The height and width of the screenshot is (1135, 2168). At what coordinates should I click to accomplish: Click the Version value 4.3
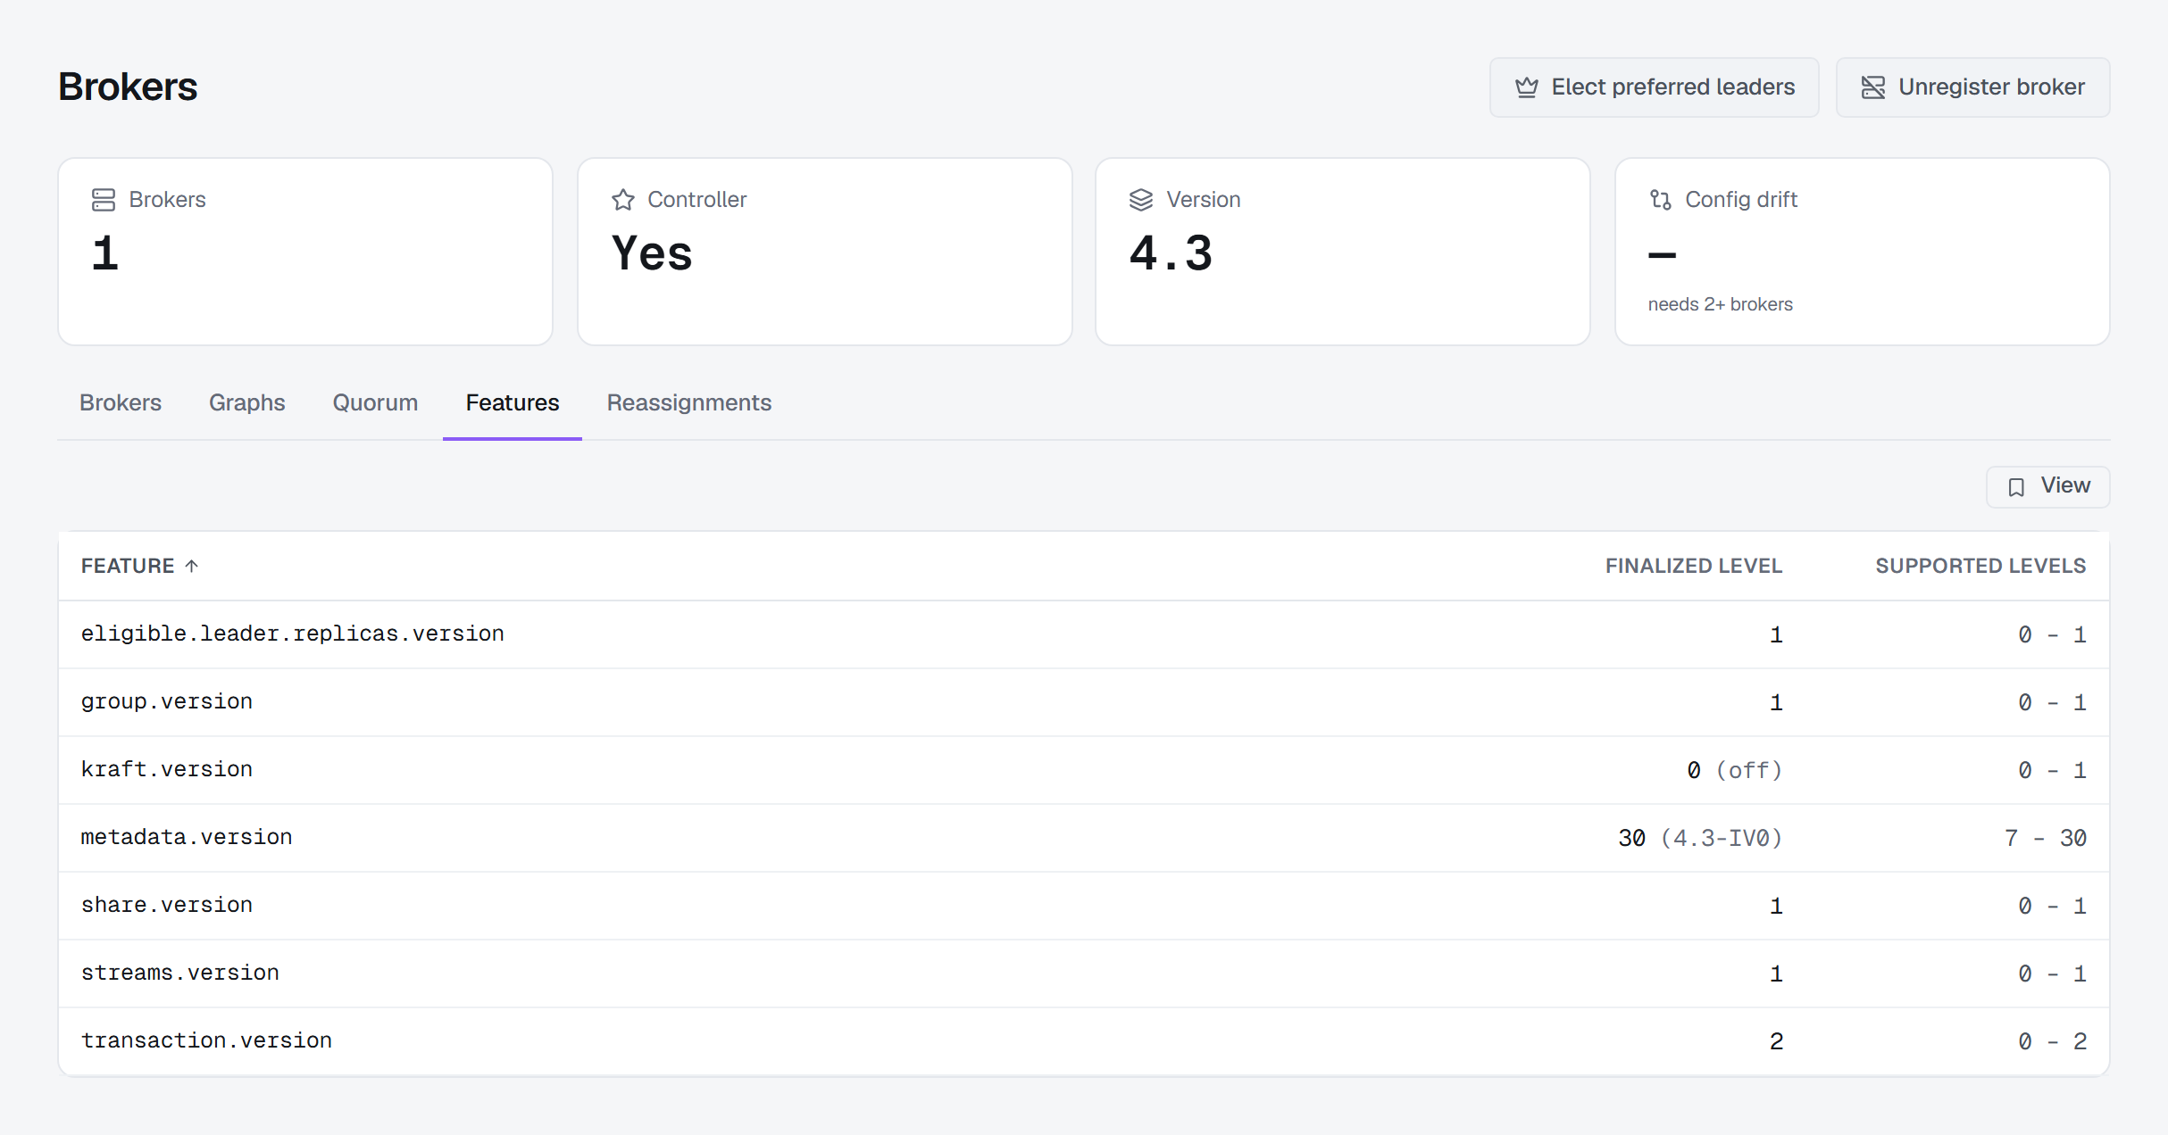pos(1171,253)
